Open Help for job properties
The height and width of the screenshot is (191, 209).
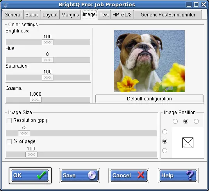pyautogui.click(x=178, y=175)
